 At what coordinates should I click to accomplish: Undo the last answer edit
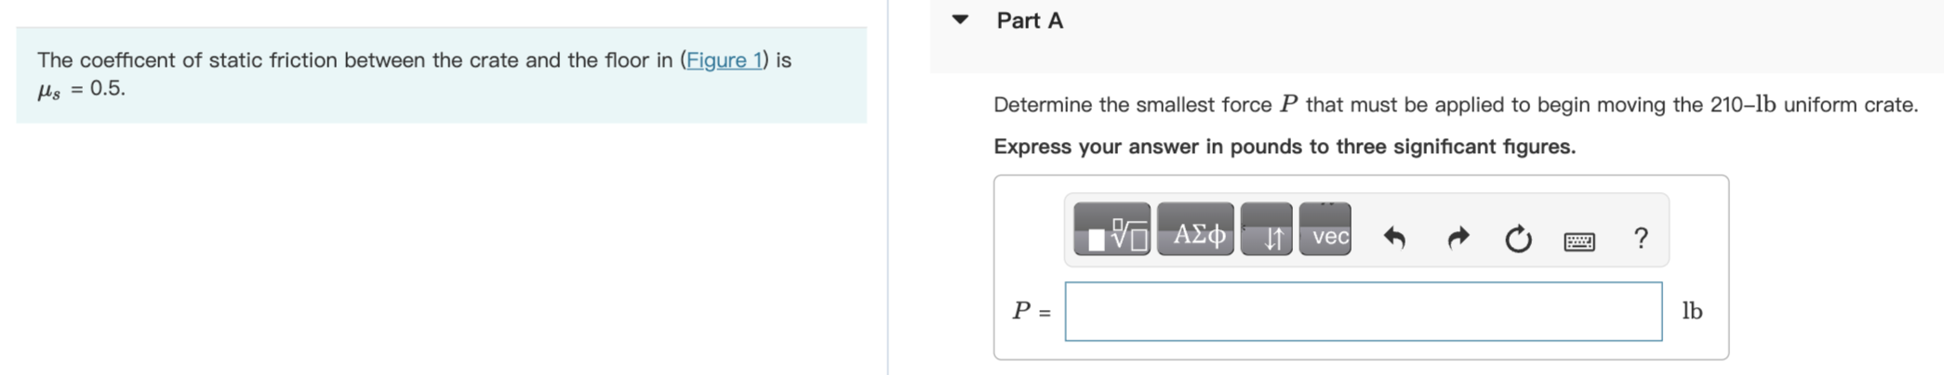coord(1393,239)
